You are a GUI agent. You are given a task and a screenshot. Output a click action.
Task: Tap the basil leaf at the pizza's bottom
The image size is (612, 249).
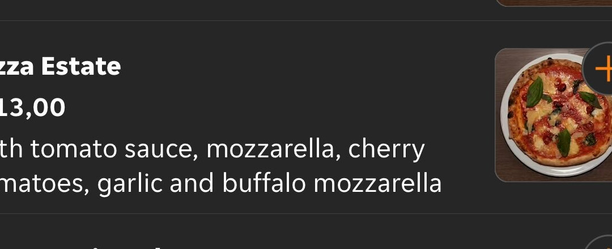click(563, 142)
